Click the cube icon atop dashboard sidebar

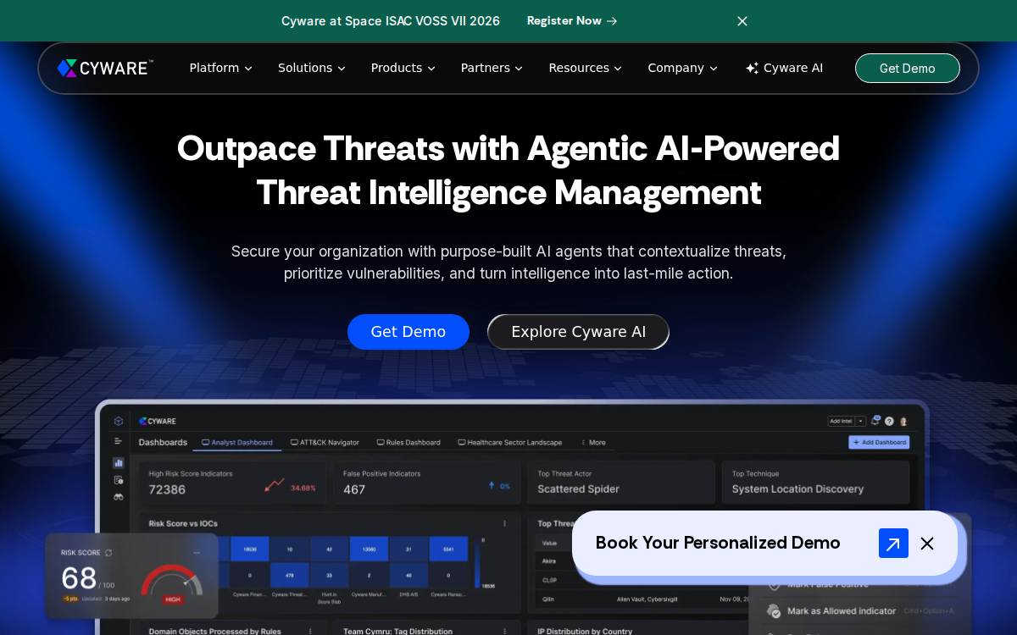pos(119,421)
